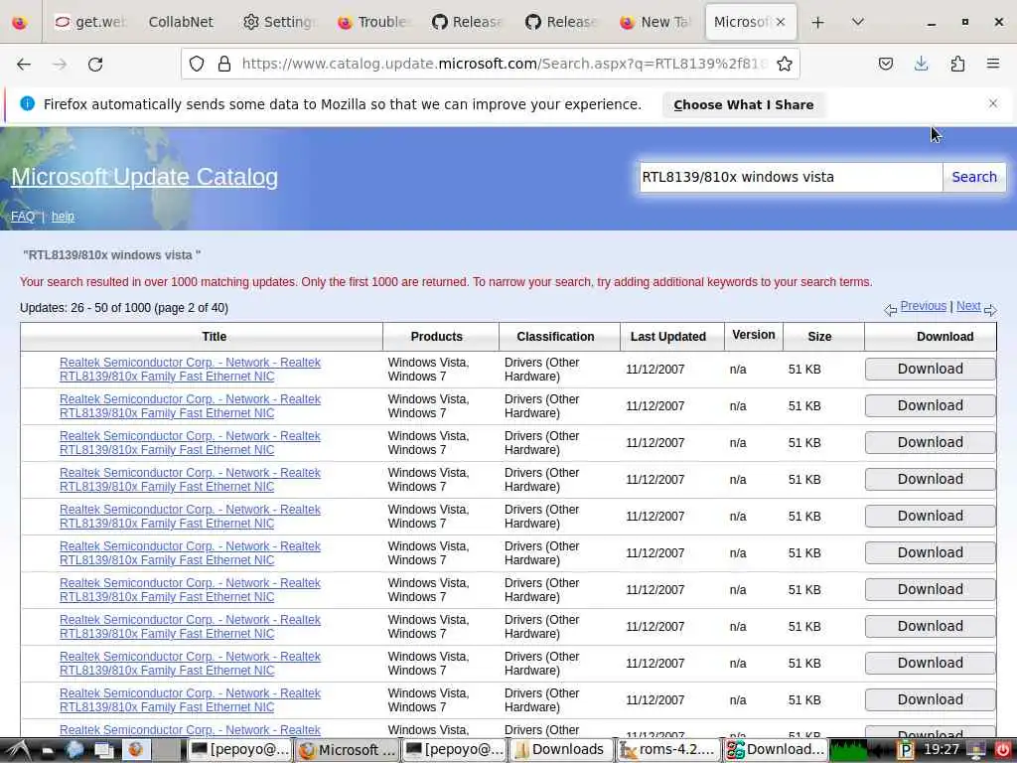
Task: Go back to the previous page
Action: coord(24,64)
